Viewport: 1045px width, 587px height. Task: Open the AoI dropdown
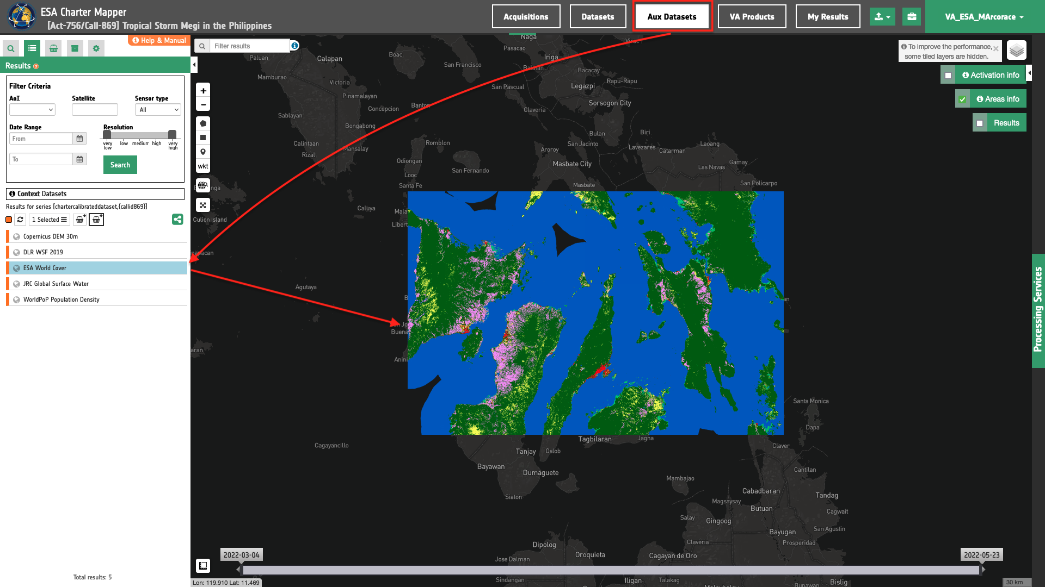coord(32,110)
